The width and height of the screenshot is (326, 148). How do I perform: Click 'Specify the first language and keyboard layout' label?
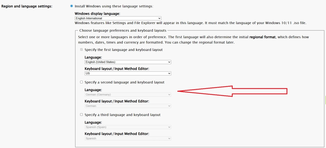tap(124, 50)
